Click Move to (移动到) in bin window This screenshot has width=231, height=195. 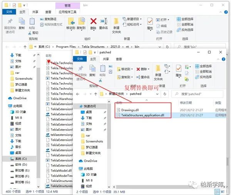tap(71, 24)
